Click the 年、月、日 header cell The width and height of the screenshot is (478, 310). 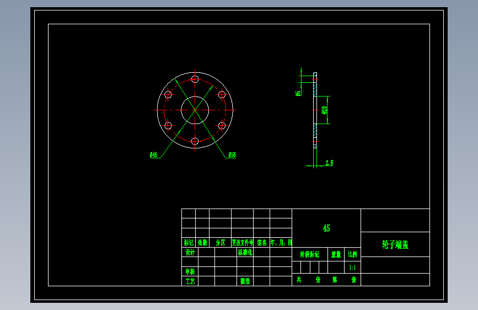(x=281, y=243)
